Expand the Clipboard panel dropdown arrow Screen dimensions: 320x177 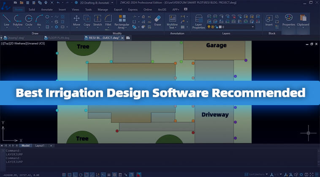pyautogui.click(x=303, y=27)
